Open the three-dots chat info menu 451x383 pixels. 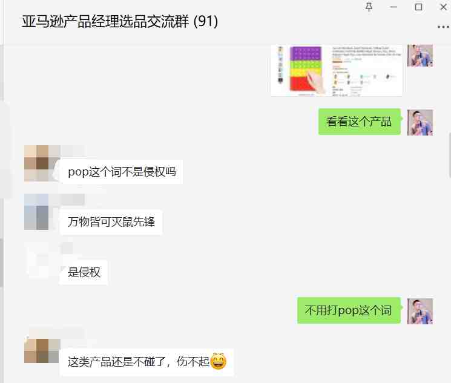(x=443, y=27)
